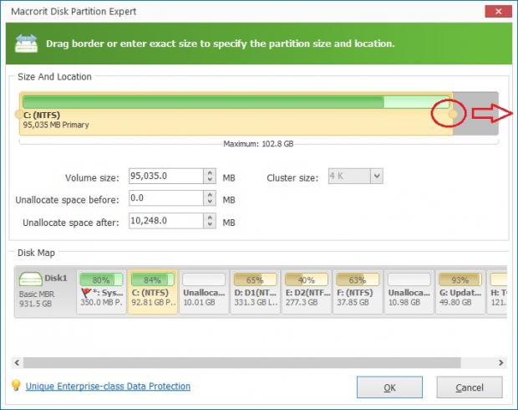Select the E: D2 277.3 GB partition

306,292
